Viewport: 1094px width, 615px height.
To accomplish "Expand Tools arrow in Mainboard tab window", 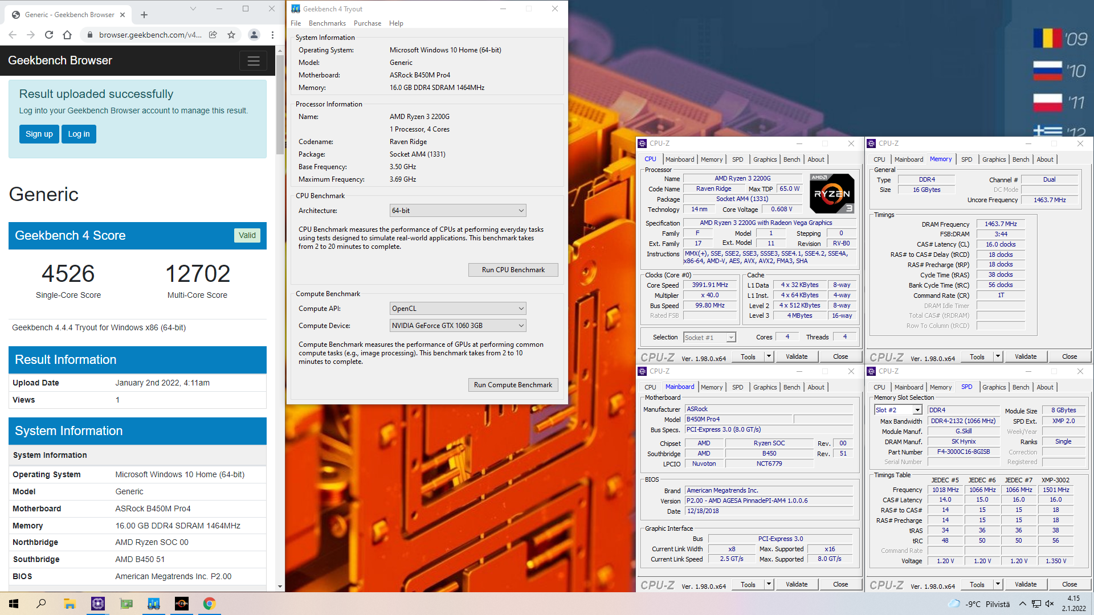I will point(769,584).
